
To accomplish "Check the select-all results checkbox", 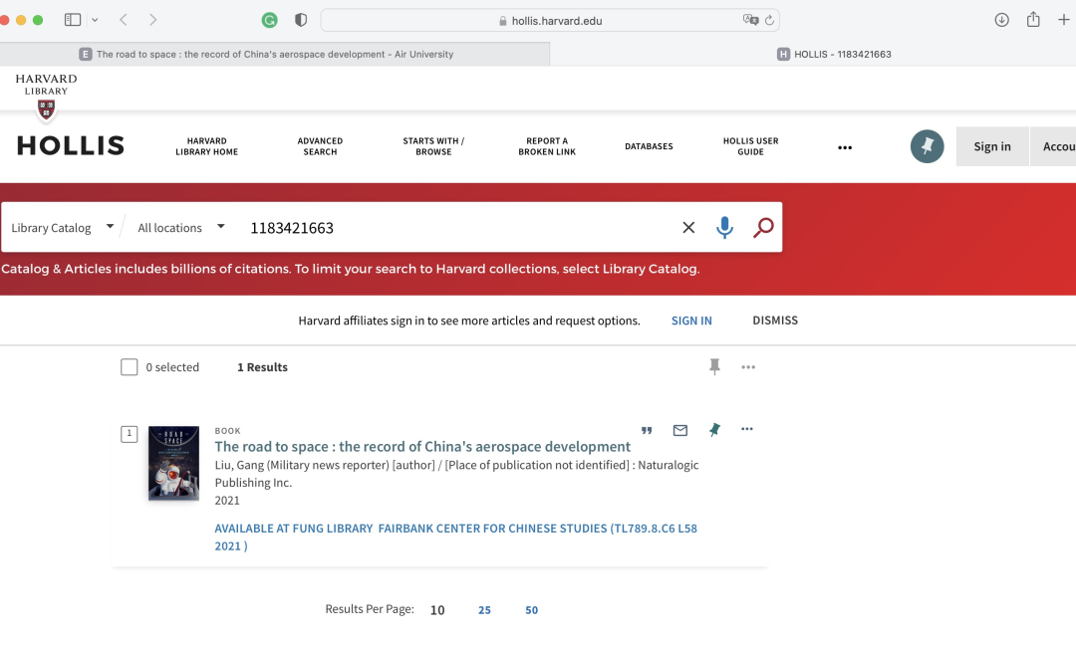I will click(129, 367).
